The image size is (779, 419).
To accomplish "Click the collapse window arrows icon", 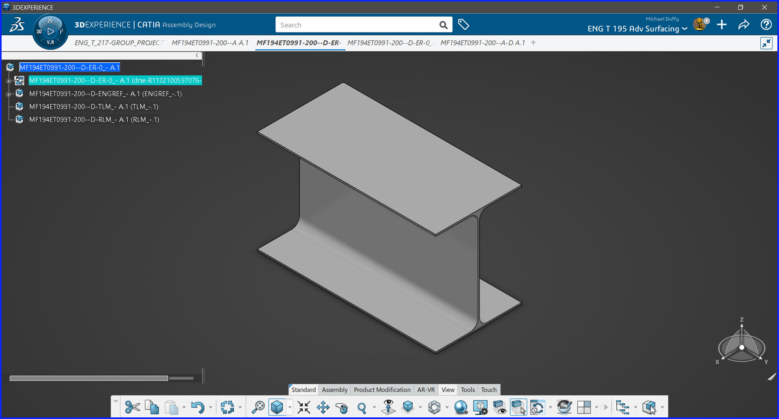I will point(766,43).
